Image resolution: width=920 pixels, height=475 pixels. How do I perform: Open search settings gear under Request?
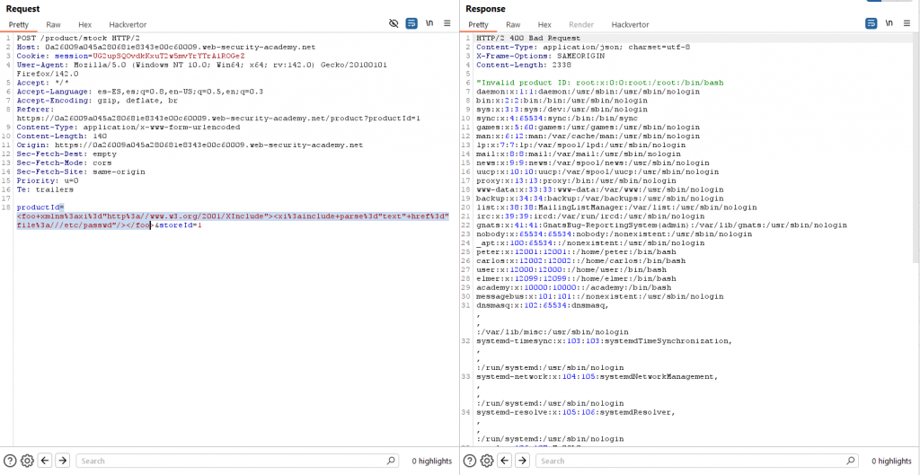click(x=27, y=461)
